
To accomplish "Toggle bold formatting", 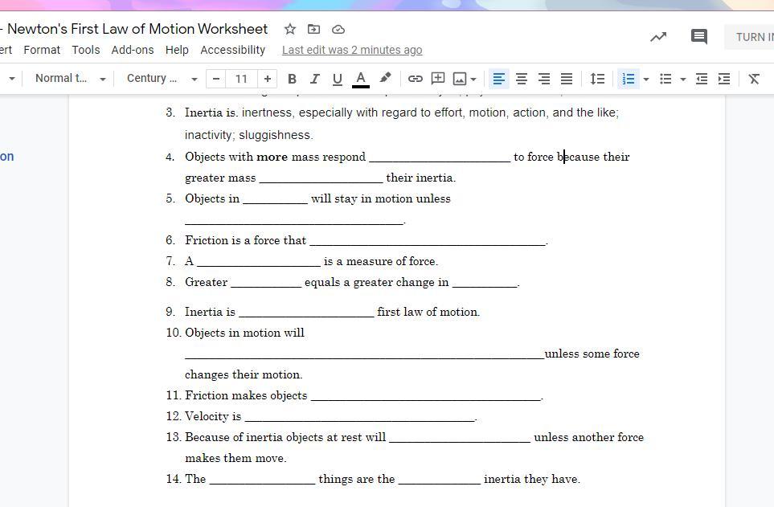I will (x=292, y=79).
